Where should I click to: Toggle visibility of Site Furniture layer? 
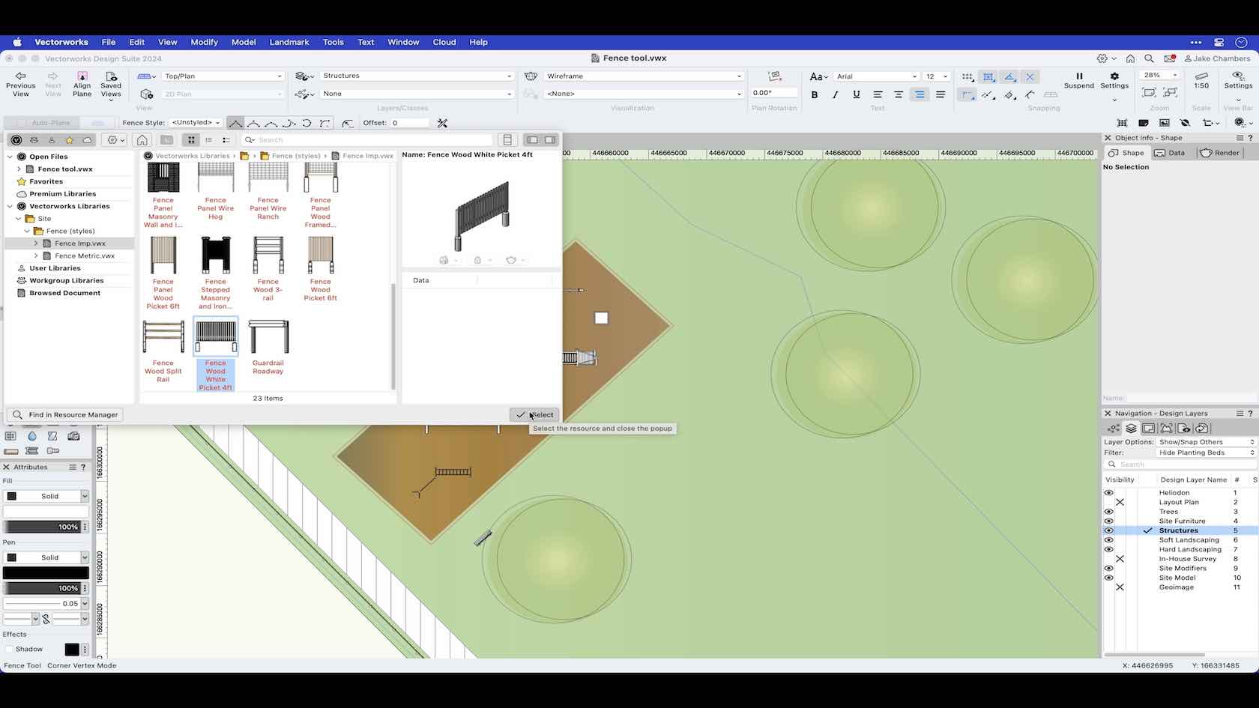[1108, 521]
